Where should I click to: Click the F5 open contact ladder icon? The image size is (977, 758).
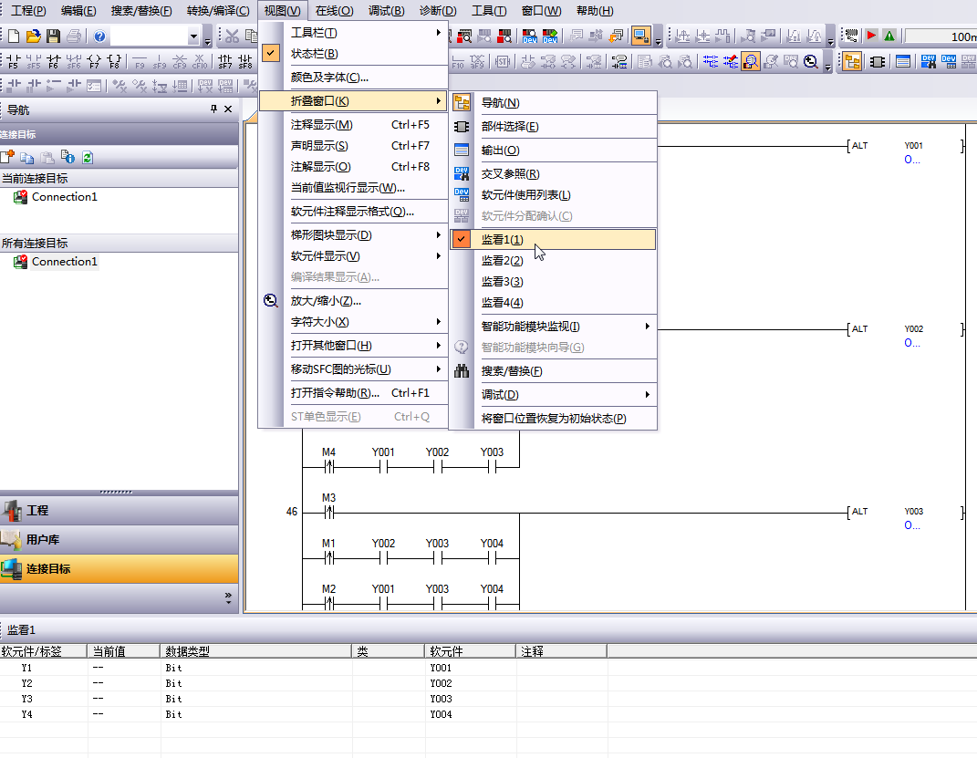[13, 62]
